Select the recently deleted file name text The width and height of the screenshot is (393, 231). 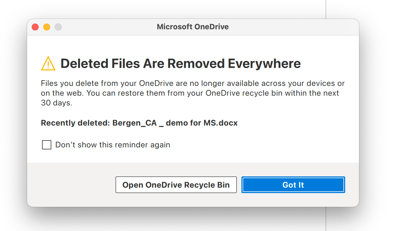175,123
